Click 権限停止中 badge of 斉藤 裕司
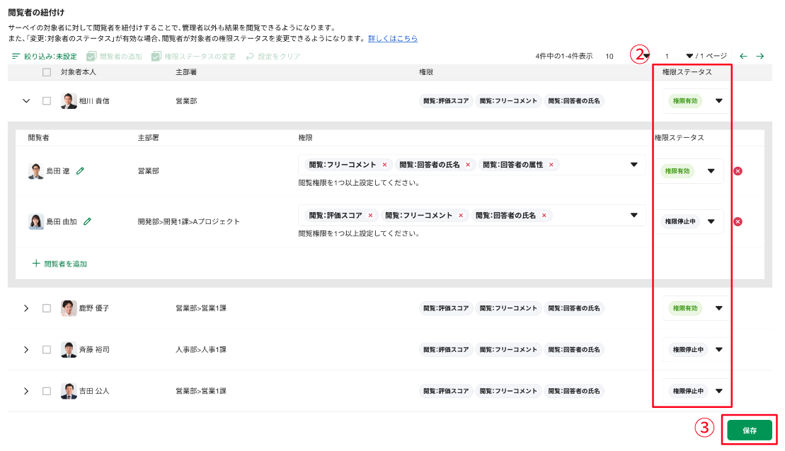785x451 pixels. [x=688, y=349]
